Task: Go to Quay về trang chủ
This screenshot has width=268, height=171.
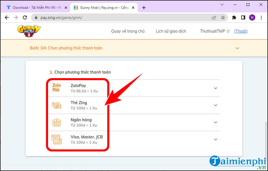Action: coord(128,31)
